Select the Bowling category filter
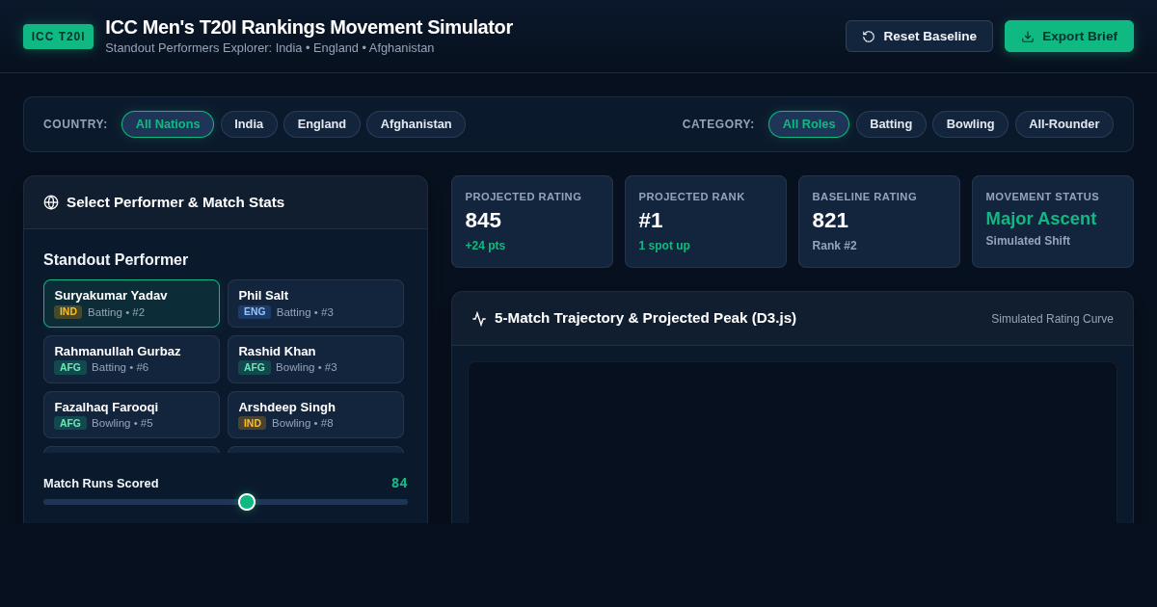The height and width of the screenshot is (607, 1157). click(x=970, y=124)
